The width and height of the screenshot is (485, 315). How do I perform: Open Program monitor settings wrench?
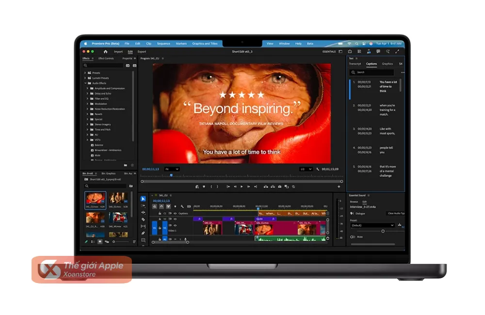pyautogui.click(x=318, y=169)
